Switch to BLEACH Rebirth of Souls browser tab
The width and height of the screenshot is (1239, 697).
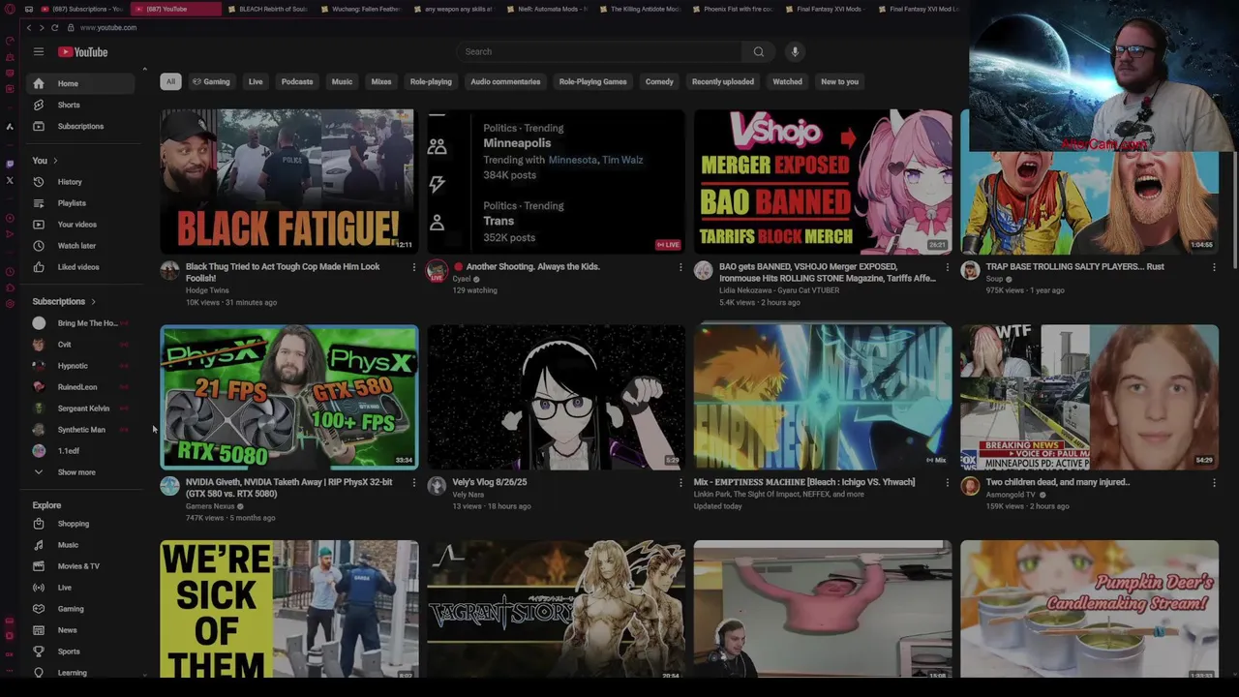[267, 9]
